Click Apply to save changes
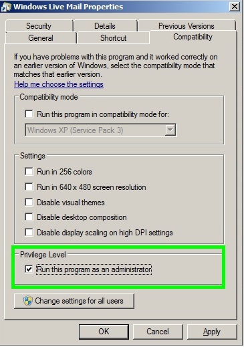The width and height of the screenshot is (244, 347). 212,332
